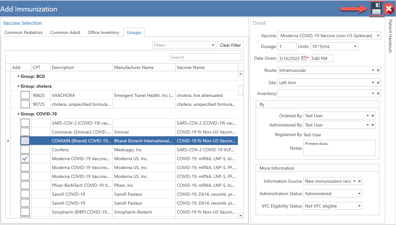Clear the Site field with its X icon
Screen dimensions: 396x225
(378, 83)
